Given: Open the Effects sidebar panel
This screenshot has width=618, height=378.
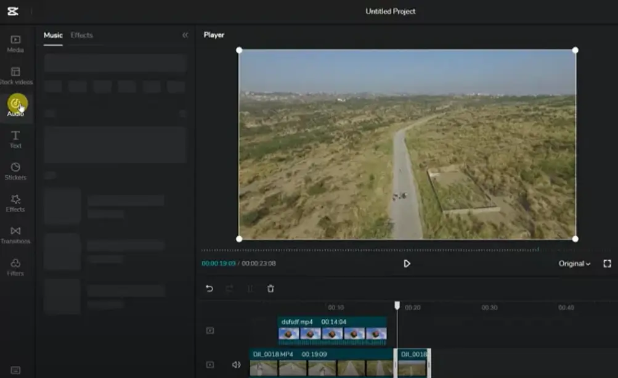Looking at the screenshot, I should [15, 203].
